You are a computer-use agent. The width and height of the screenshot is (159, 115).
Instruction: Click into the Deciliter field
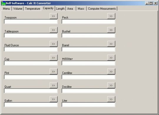click(x=88, y=91)
